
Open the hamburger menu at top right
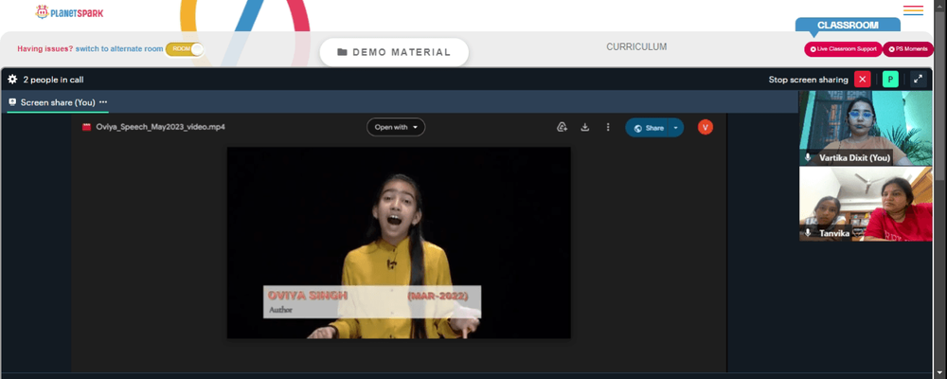[x=913, y=10]
